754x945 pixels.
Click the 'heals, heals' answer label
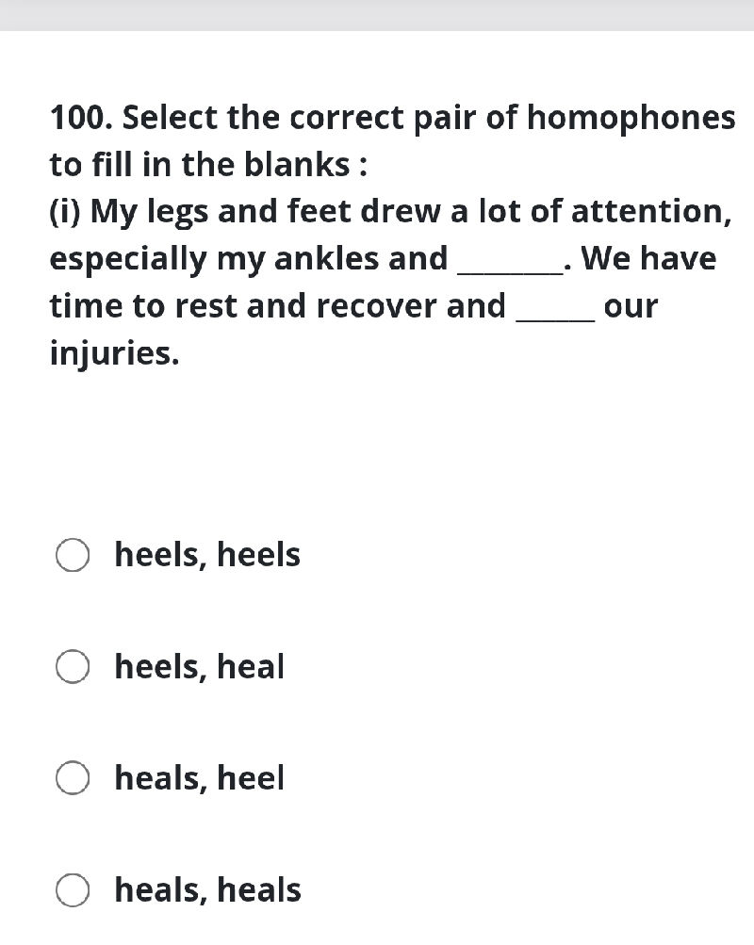[206, 889]
